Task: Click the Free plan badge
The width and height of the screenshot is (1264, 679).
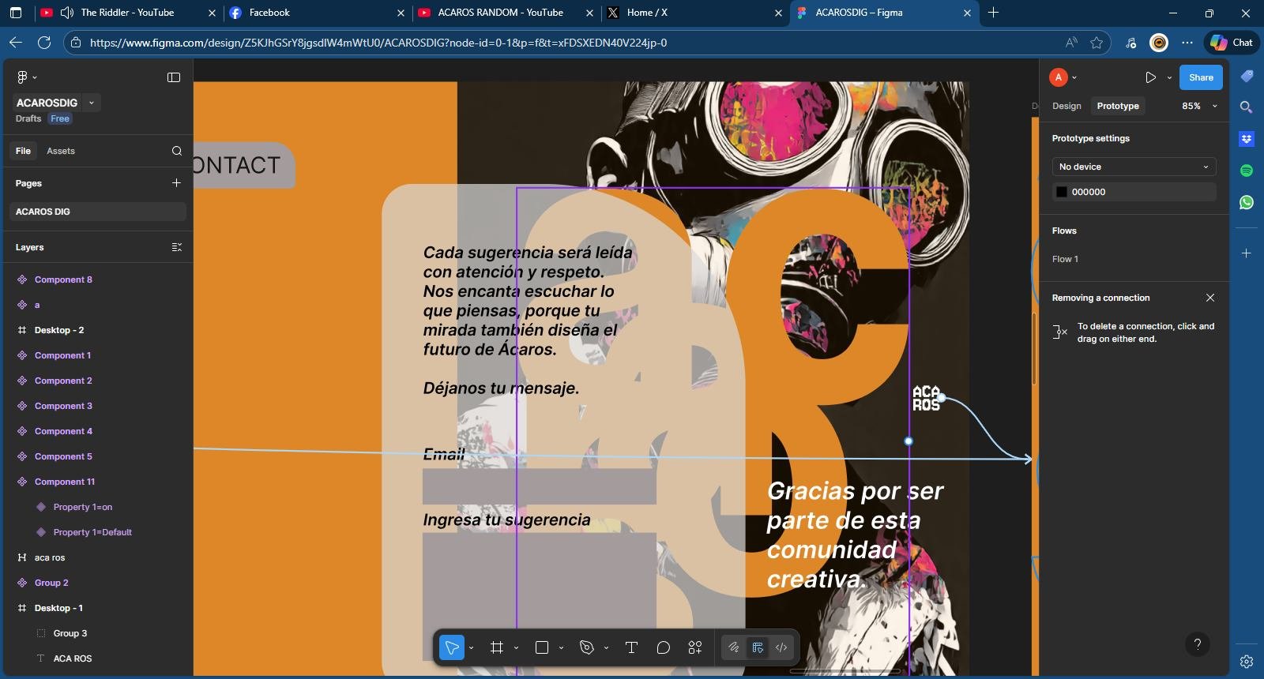Action: pos(60,118)
